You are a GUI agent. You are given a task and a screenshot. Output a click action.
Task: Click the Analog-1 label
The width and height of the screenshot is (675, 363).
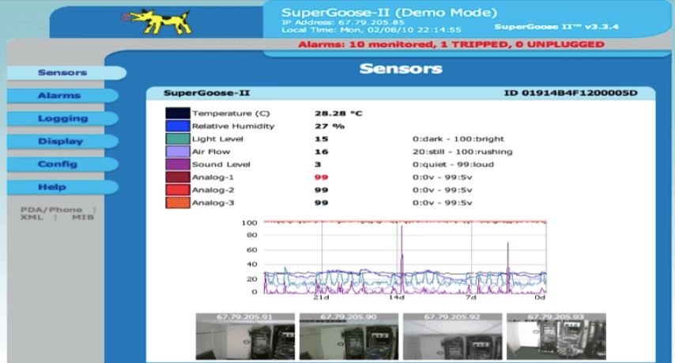[x=213, y=177]
